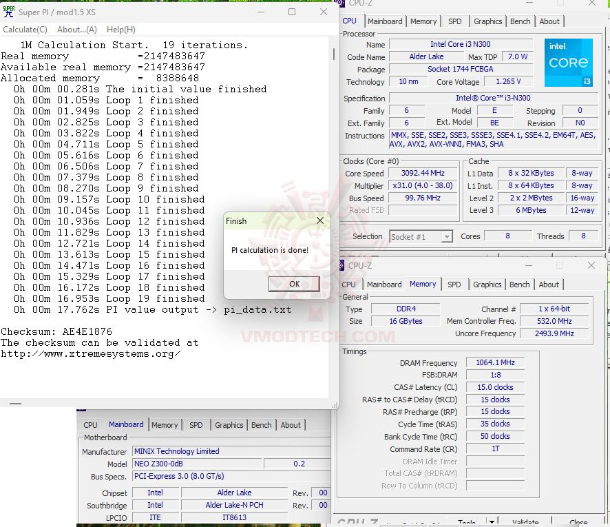Click CPU-Z icon in Memory window title bar

click(x=341, y=265)
